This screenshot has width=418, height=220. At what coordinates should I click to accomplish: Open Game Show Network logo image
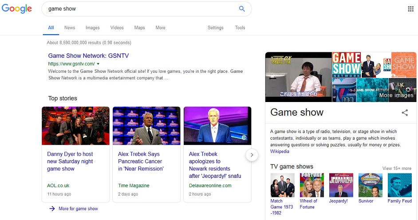coord(346,65)
